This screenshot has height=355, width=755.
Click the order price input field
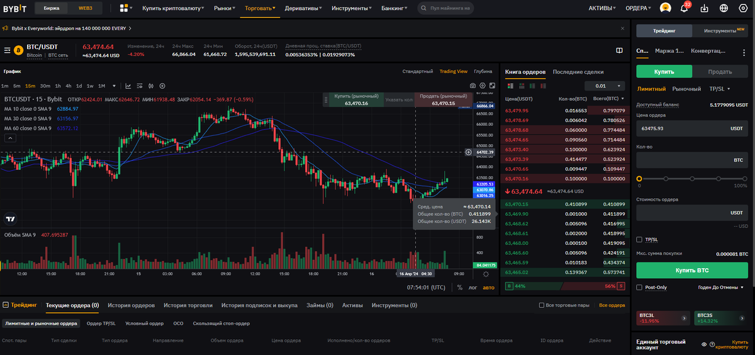692,128
